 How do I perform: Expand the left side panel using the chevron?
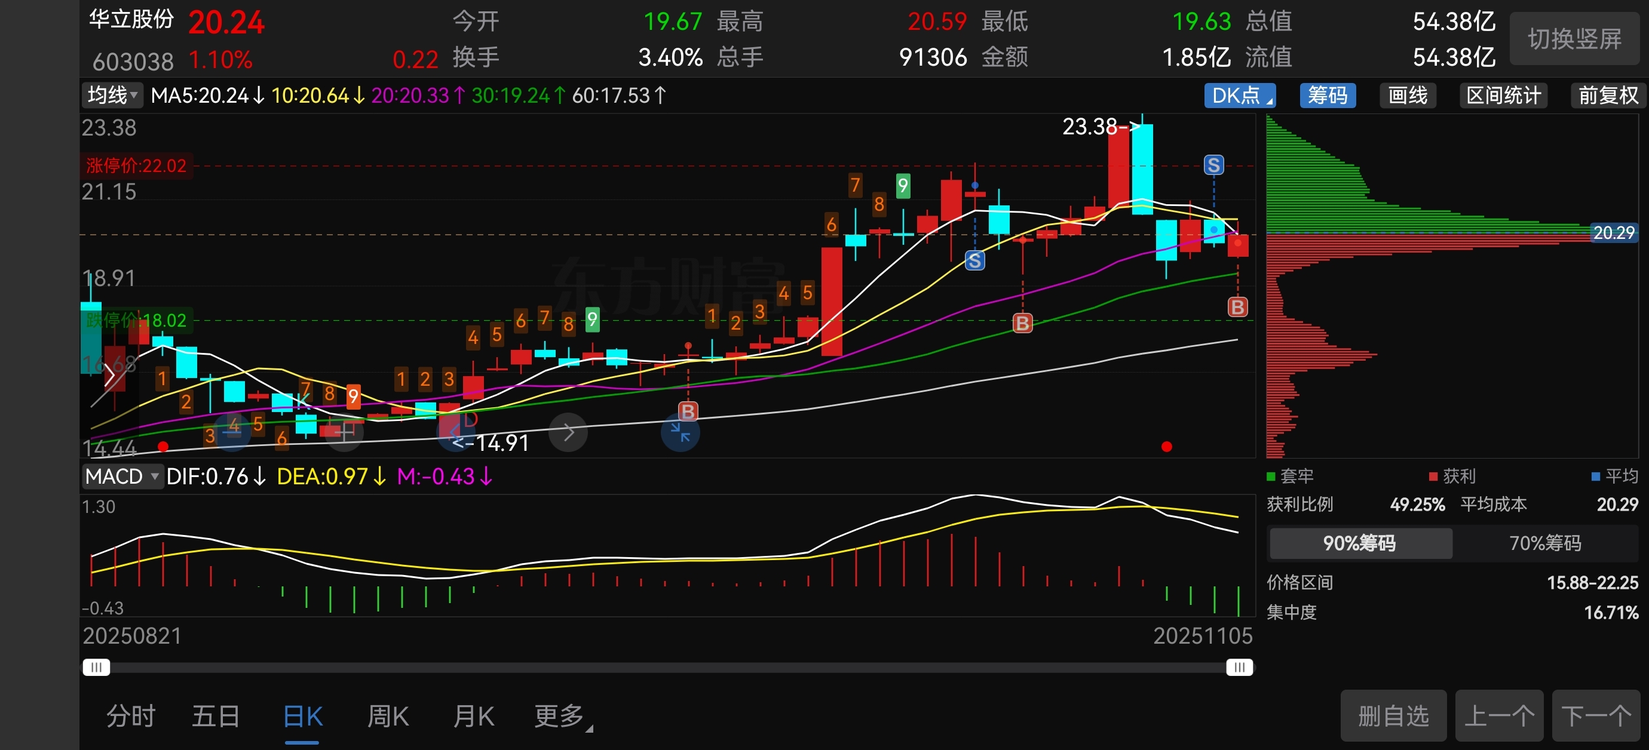click(x=109, y=376)
